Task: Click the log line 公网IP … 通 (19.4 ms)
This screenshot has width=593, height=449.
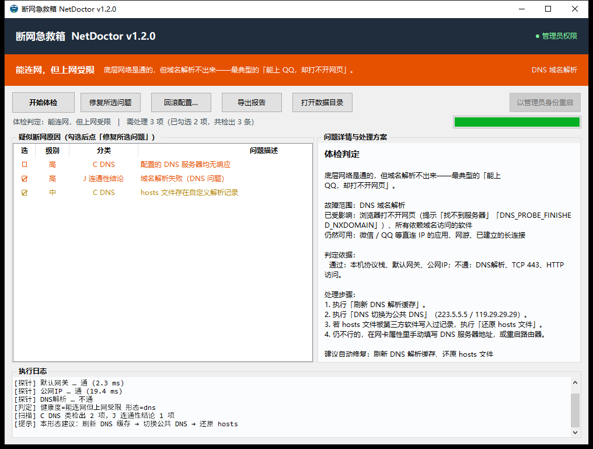Action: coord(68,391)
